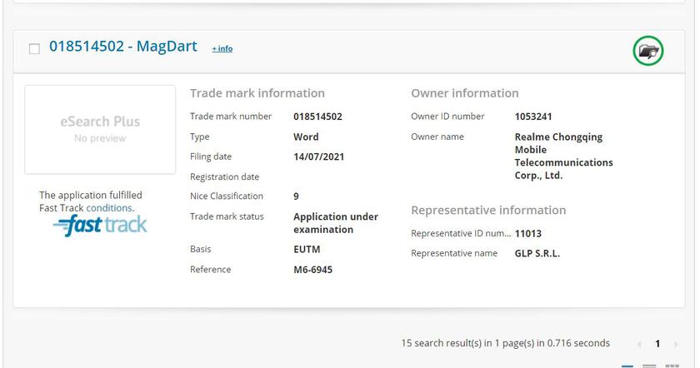
Task: Click the representative ID number 11013
Action: pos(528,234)
